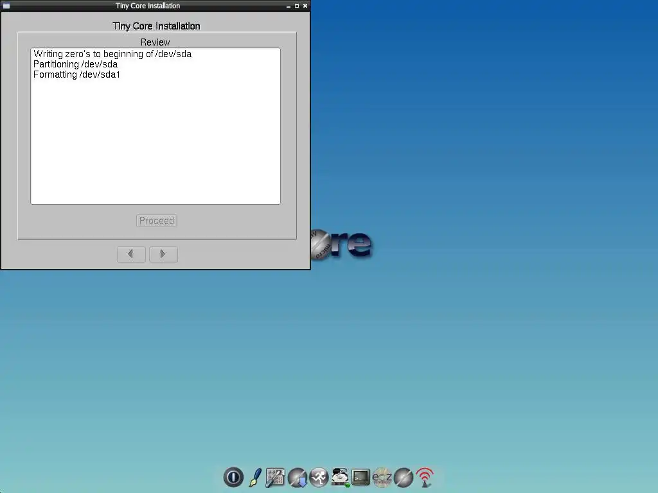Click the Proceed button

pyautogui.click(x=157, y=221)
